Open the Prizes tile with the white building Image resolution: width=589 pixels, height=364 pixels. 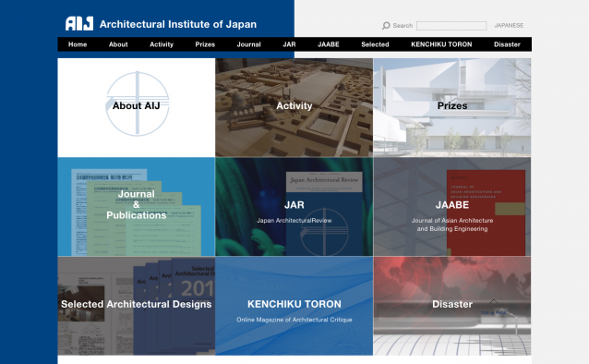[x=452, y=107]
